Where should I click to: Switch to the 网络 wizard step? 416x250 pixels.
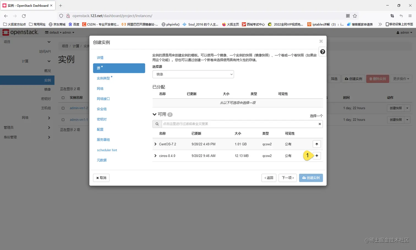pyautogui.click(x=100, y=89)
